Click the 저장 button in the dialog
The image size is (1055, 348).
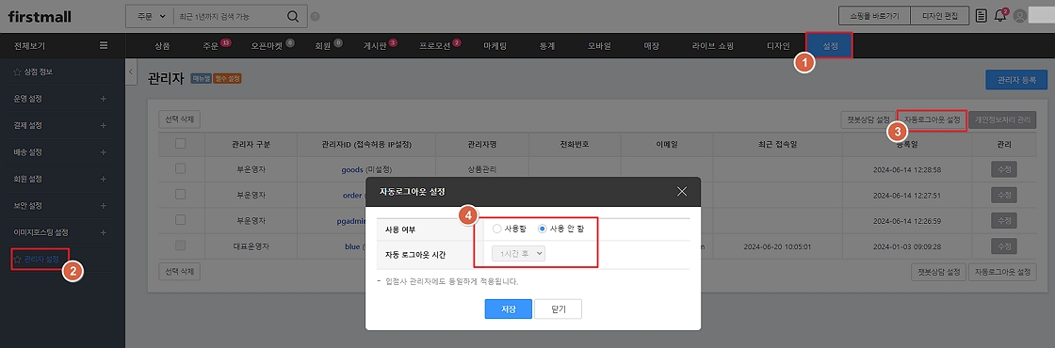(x=509, y=309)
